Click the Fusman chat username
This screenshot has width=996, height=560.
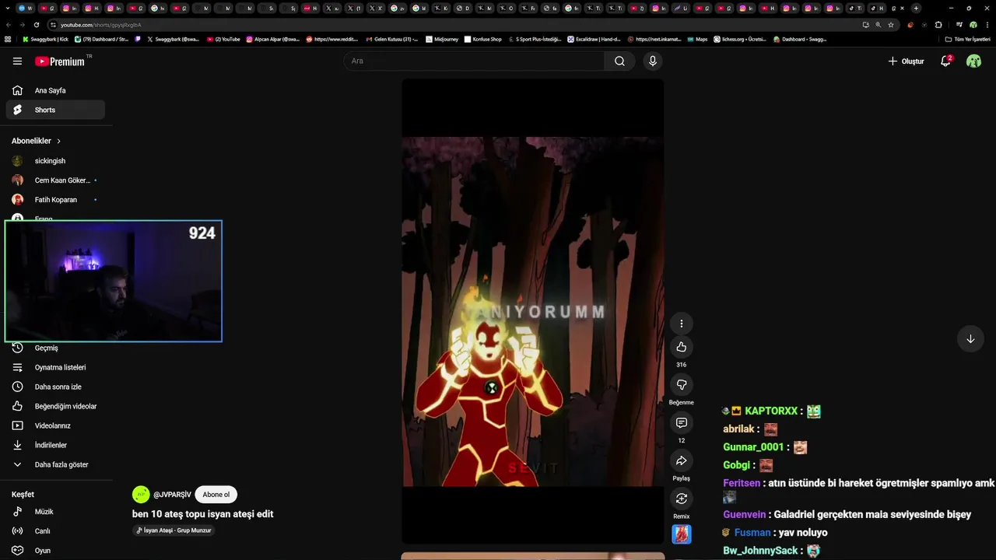752,533
